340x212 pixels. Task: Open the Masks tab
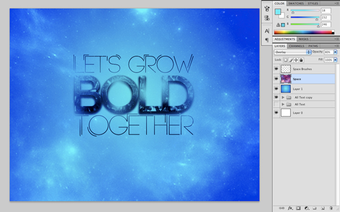point(303,39)
